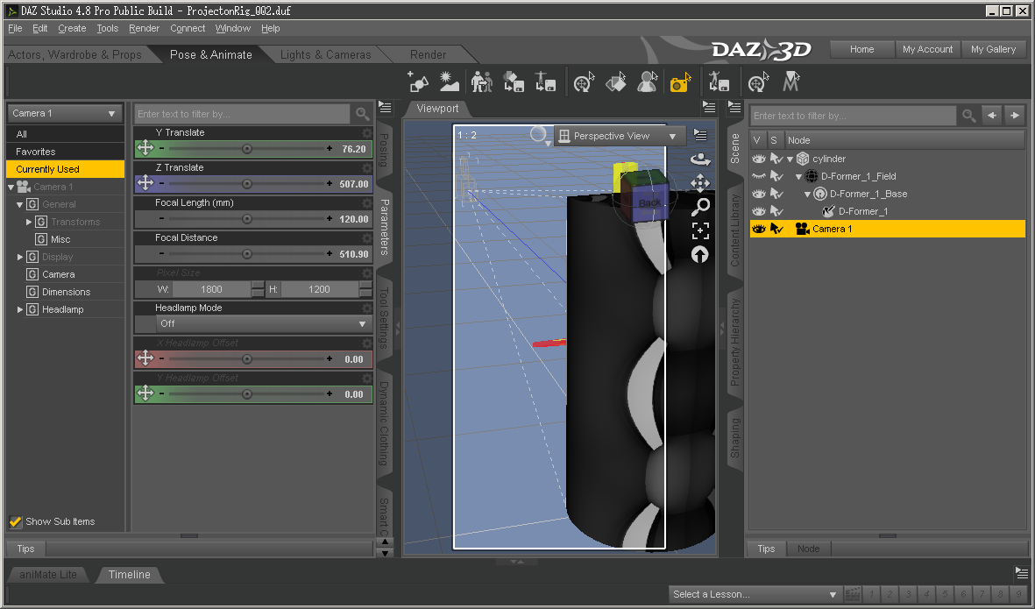Click the save figure pose preset icon
The image size is (1035, 609).
(x=545, y=81)
